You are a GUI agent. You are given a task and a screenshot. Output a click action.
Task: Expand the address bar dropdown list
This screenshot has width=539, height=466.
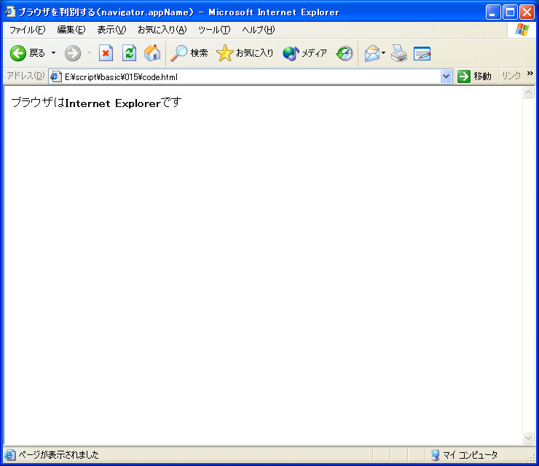446,76
